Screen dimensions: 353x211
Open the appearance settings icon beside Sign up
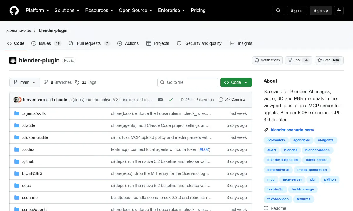pyautogui.click(x=339, y=11)
